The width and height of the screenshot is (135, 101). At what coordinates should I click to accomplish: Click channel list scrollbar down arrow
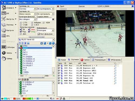[x=53, y=73]
